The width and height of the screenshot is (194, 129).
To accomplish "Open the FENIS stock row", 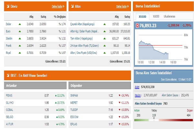I will pos(9,95).
